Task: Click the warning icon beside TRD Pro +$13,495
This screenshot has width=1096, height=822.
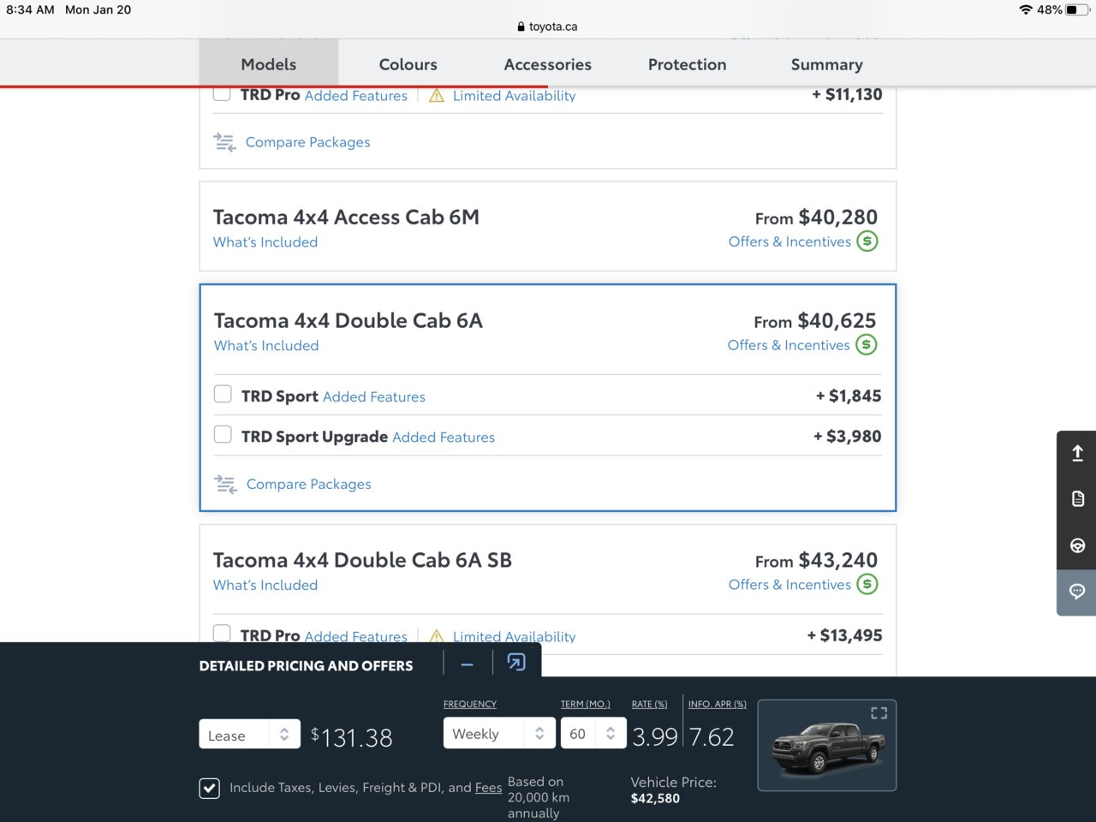Action: (x=437, y=636)
